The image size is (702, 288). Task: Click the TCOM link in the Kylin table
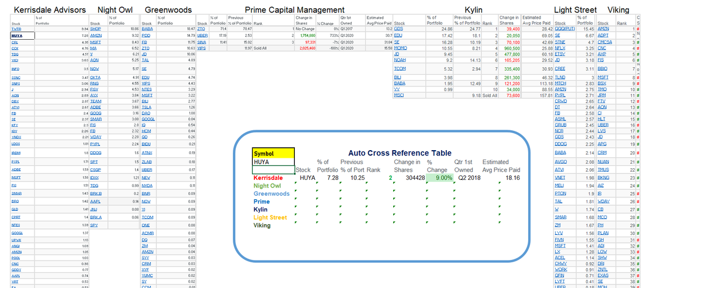(x=401, y=69)
